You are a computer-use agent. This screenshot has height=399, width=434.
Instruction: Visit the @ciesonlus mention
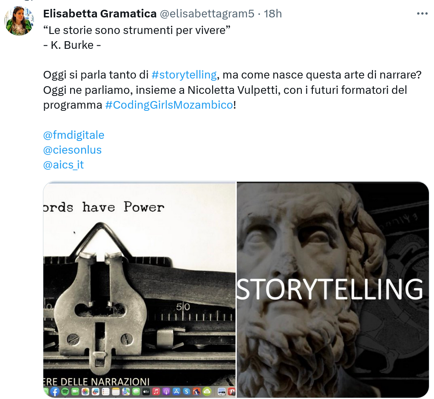72,150
